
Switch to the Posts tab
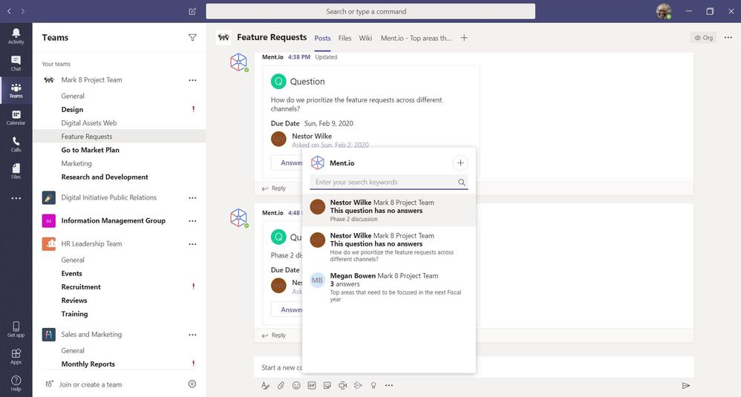322,39
